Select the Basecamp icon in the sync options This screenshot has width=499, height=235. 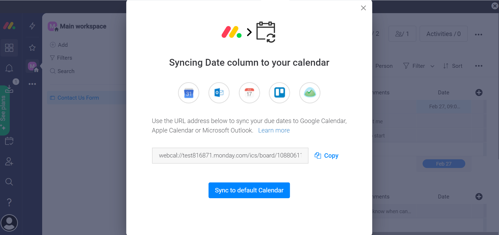pyautogui.click(x=309, y=93)
